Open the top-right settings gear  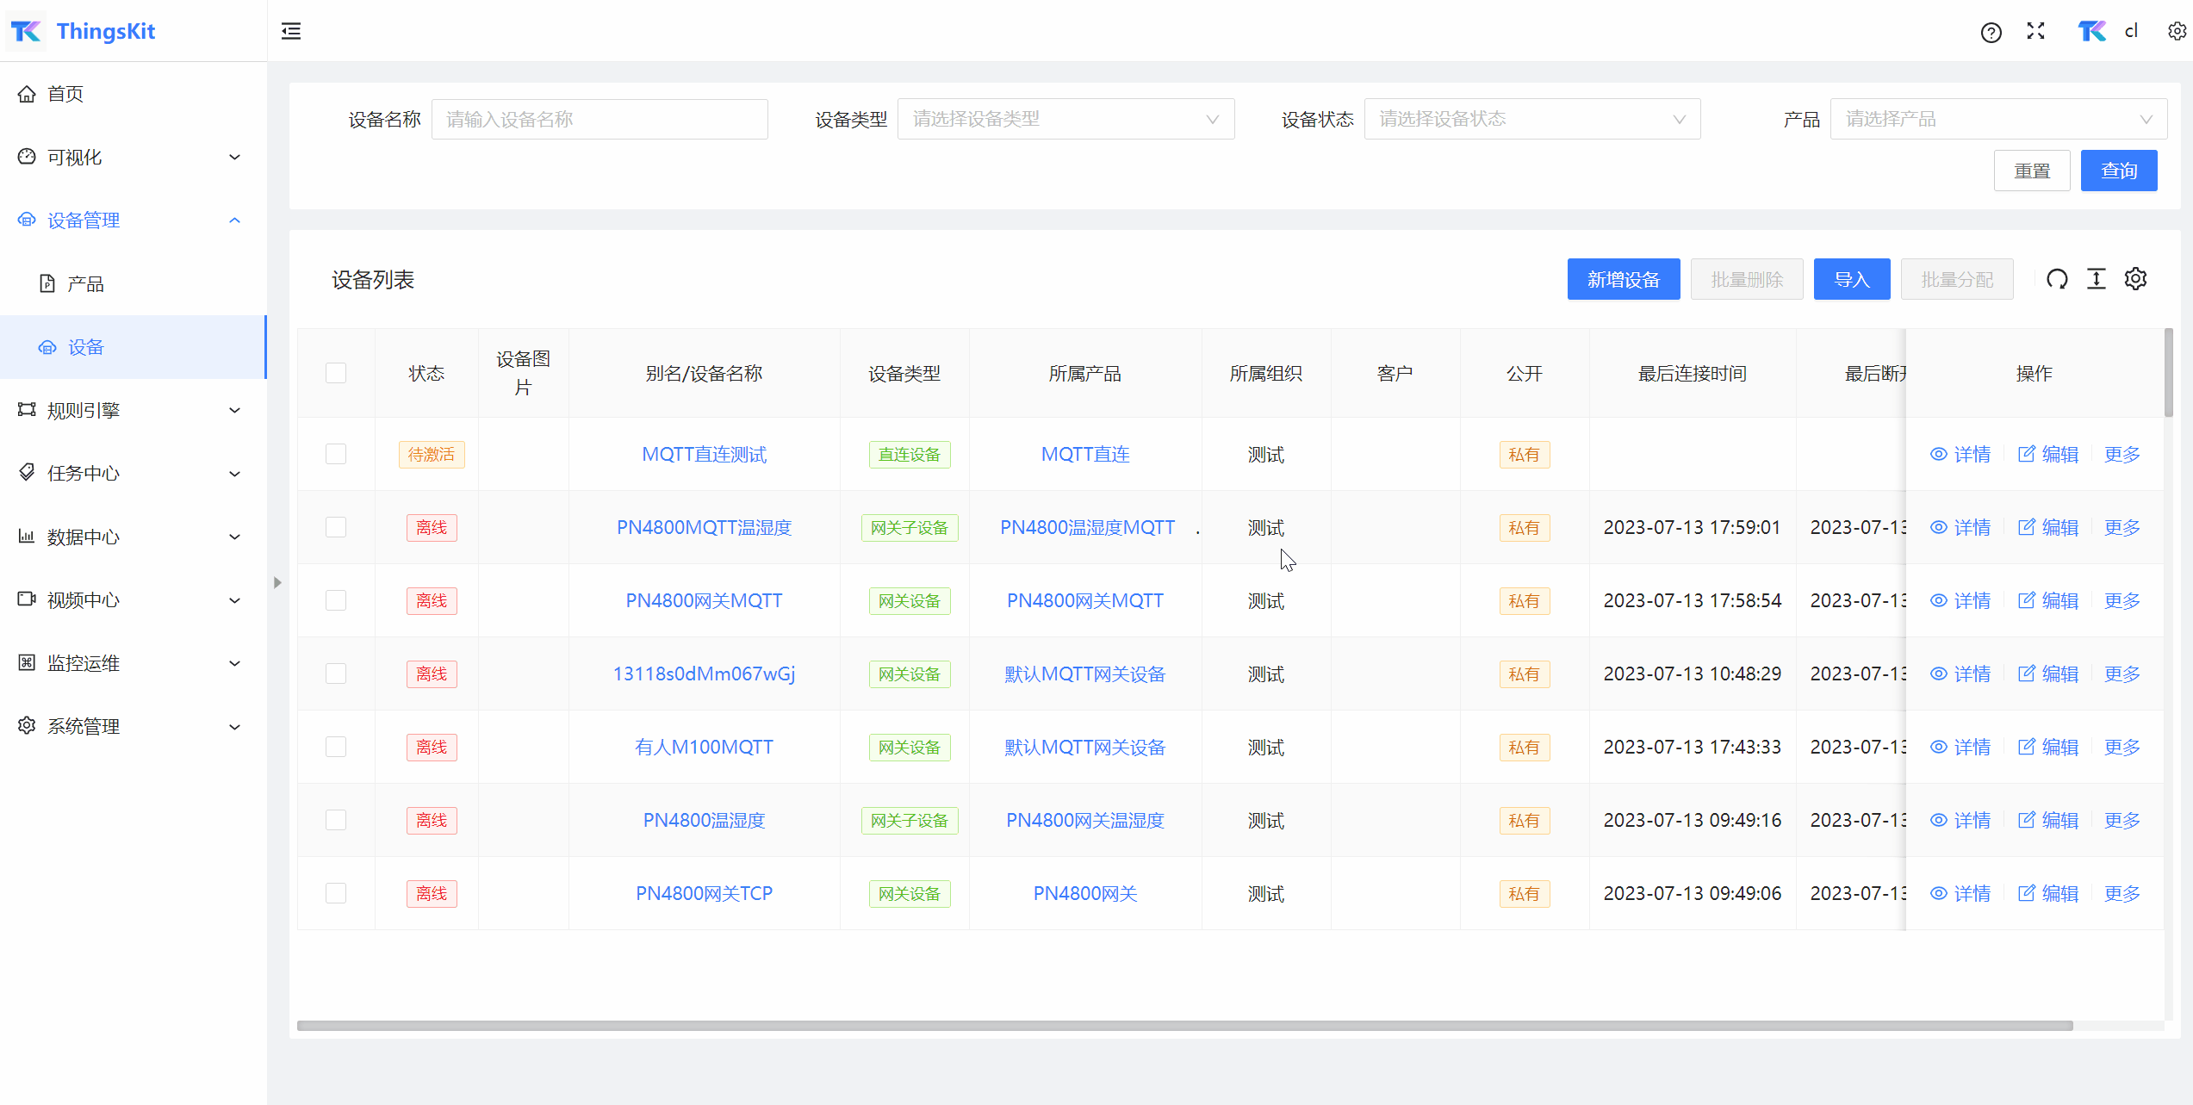pos(2177,32)
